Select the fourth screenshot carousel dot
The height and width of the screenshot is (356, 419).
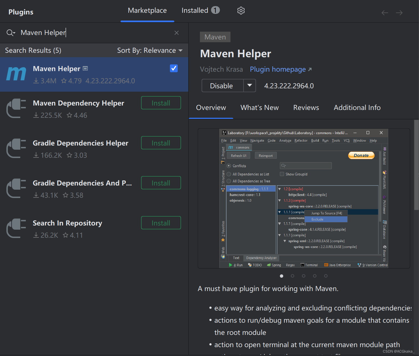[x=315, y=276]
